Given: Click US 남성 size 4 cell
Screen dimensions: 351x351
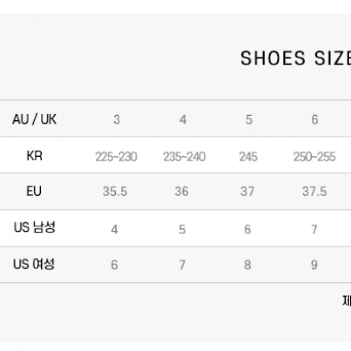Looking at the screenshot, I should 115,229.
